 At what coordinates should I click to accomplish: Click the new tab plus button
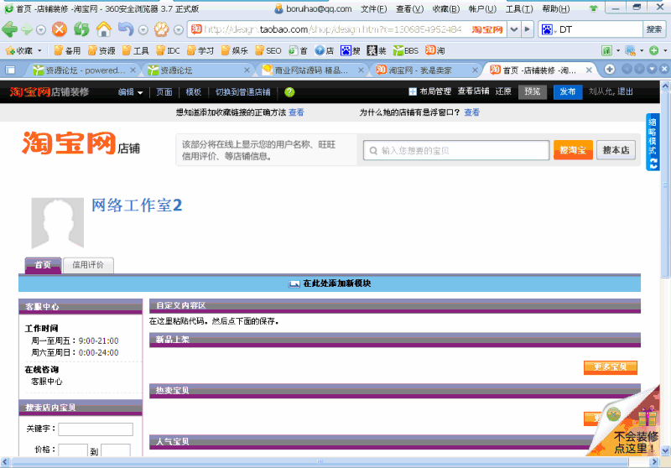(610, 69)
